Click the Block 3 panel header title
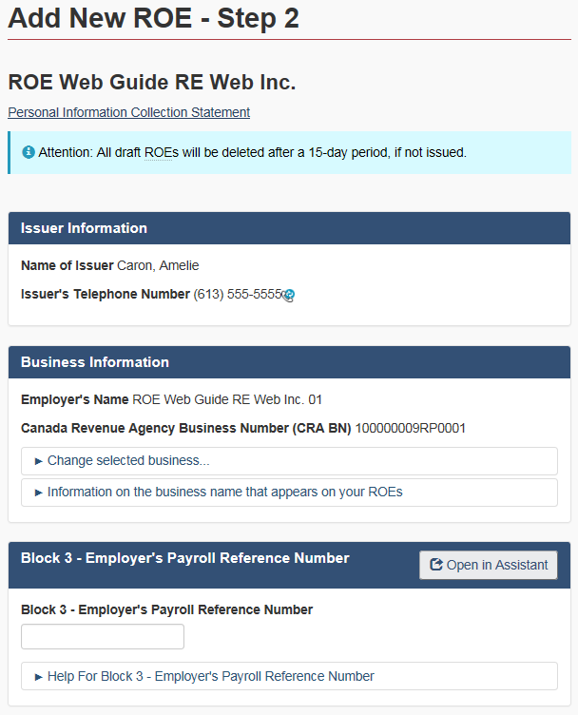This screenshot has height=715, width=578. [184, 558]
